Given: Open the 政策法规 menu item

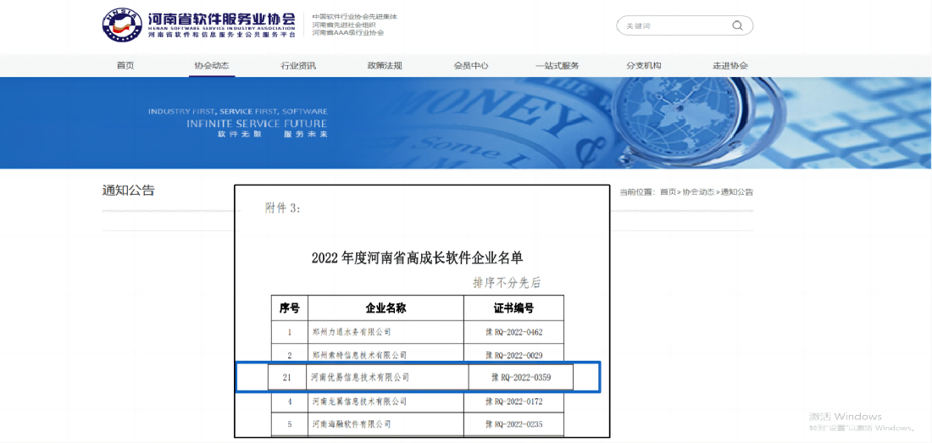Looking at the screenshot, I should coord(385,65).
